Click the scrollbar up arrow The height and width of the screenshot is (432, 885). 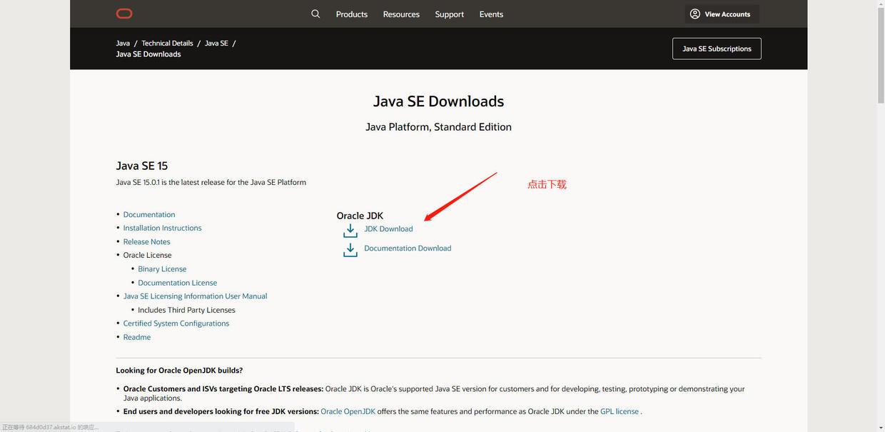(880, 5)
